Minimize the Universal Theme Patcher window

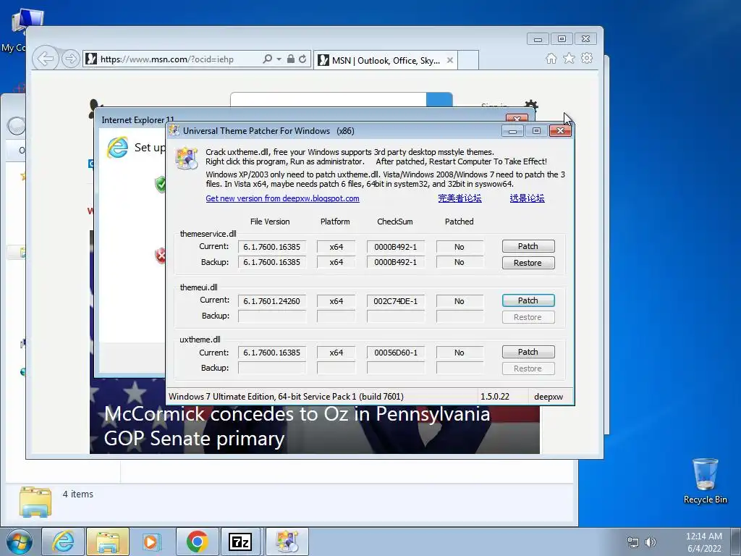point(513,130)
